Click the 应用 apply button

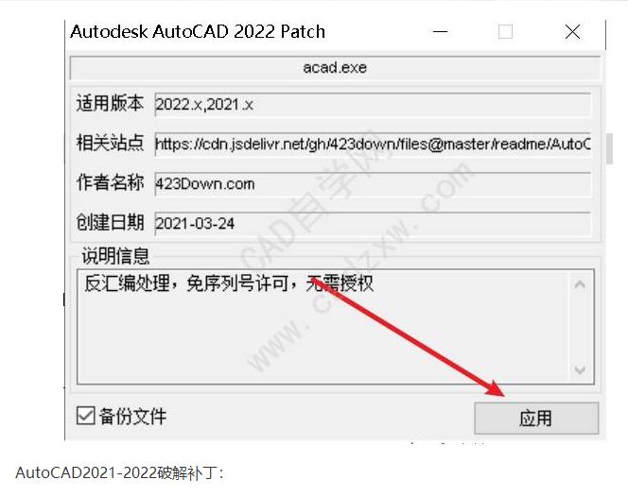coord(536,419)
